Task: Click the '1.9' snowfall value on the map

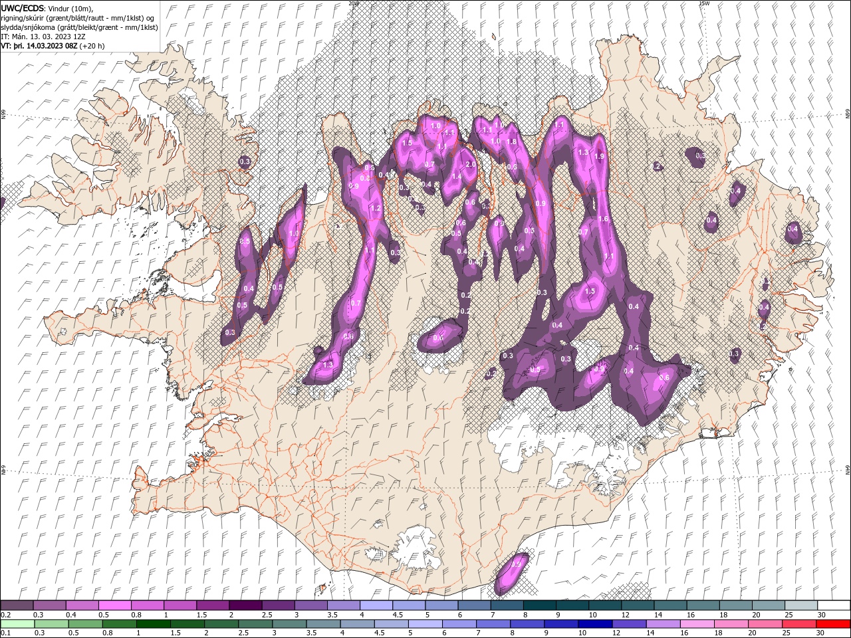Action: [599, 157]
